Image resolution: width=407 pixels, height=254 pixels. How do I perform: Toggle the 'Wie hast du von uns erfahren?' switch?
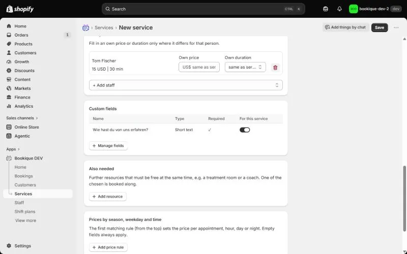click(x=245, y=130)
